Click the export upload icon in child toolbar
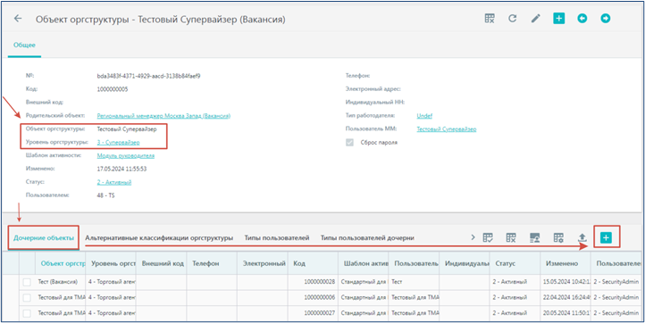The image size is (645, 323). [x=582, y=237]
